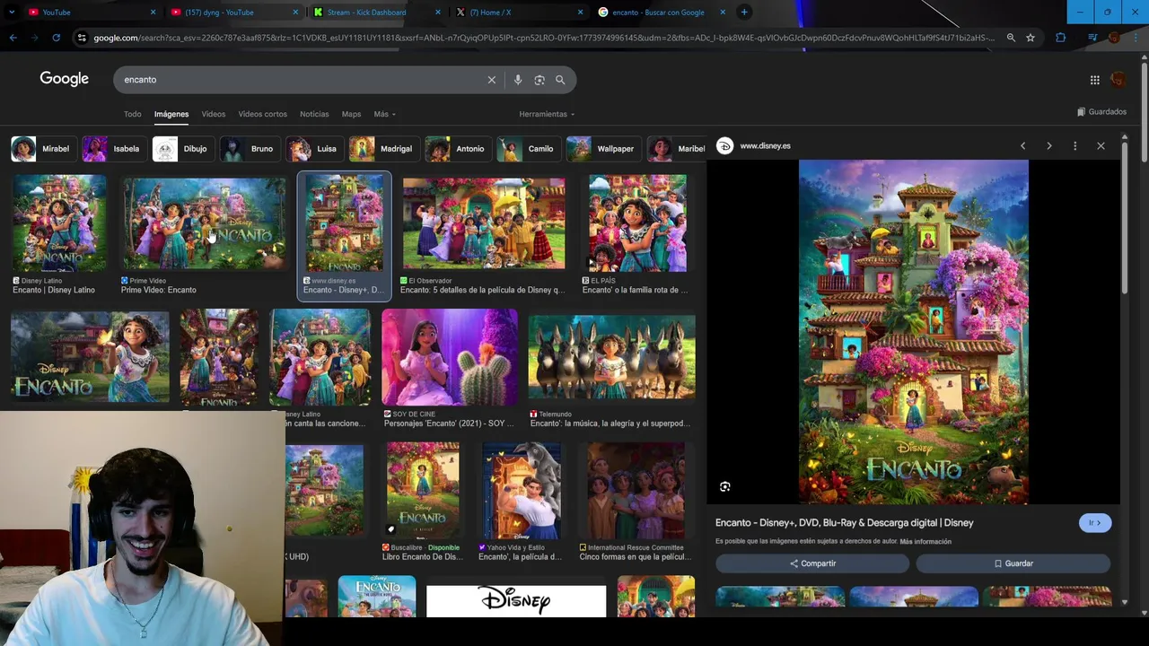Clear the search box with the X icon
The height and width of the screenshot is (646, 1149).
click(x=492, y=80)
